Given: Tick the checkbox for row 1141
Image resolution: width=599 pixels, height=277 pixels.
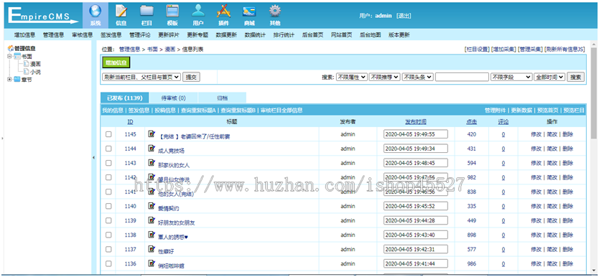Looking at the screenshot, I should [x=108, y=192].
